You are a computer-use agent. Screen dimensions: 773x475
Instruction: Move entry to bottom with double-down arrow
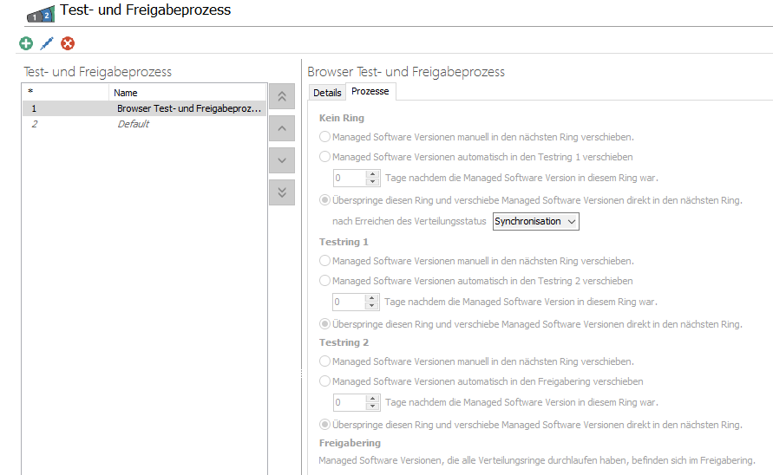282,192
